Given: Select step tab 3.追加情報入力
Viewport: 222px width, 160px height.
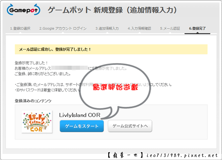Looking at the screenshot, I should (107, 29).
